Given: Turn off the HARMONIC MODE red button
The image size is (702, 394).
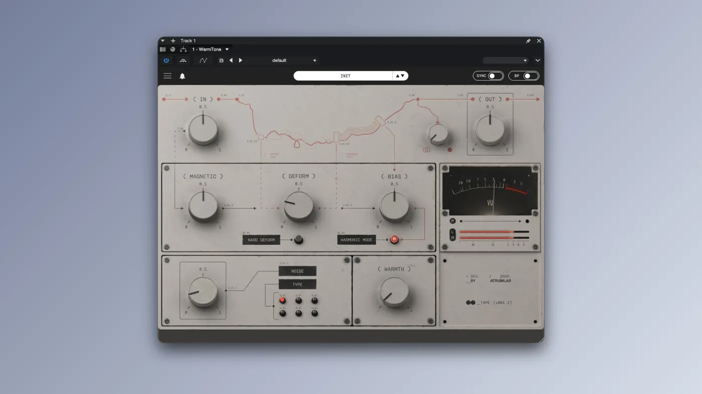Looking at the screenshot, I should coord(395,239).
